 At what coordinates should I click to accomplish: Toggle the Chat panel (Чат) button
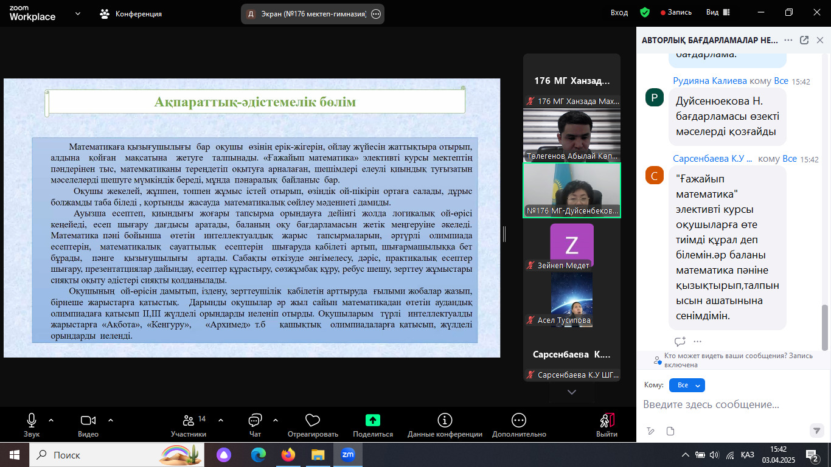(x=255, y=421)
